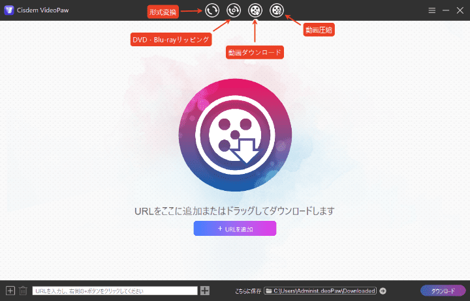Click the Cisdem VideoPaw title text
Screen dimensions: 470x301
(43, 10)
